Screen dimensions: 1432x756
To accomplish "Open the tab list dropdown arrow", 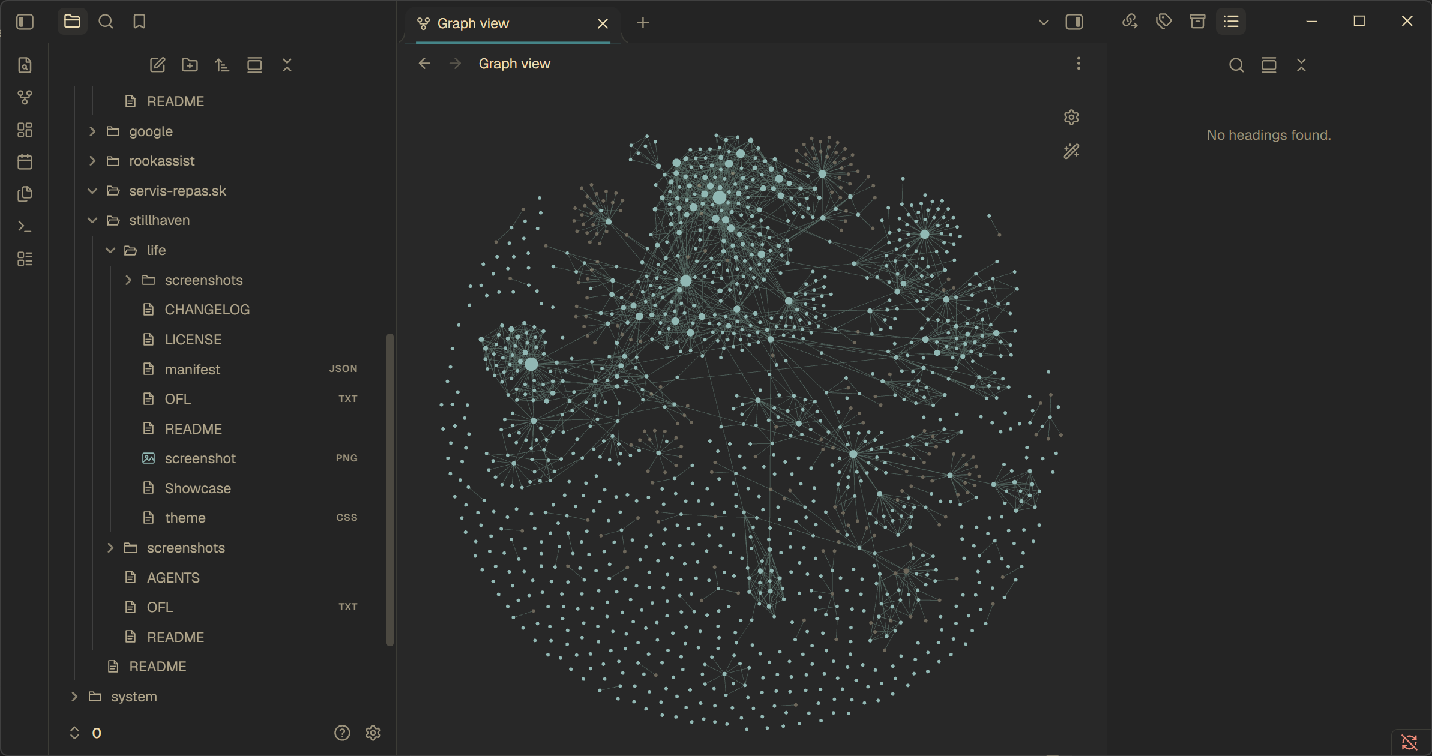I will pyautogui.click(x=1044, y=22).
